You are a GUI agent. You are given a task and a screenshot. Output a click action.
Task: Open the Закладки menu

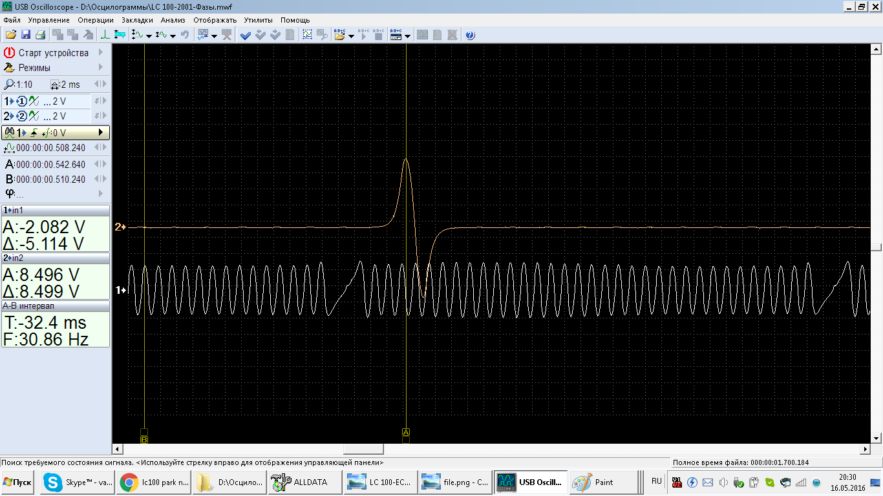coord(136,20)
